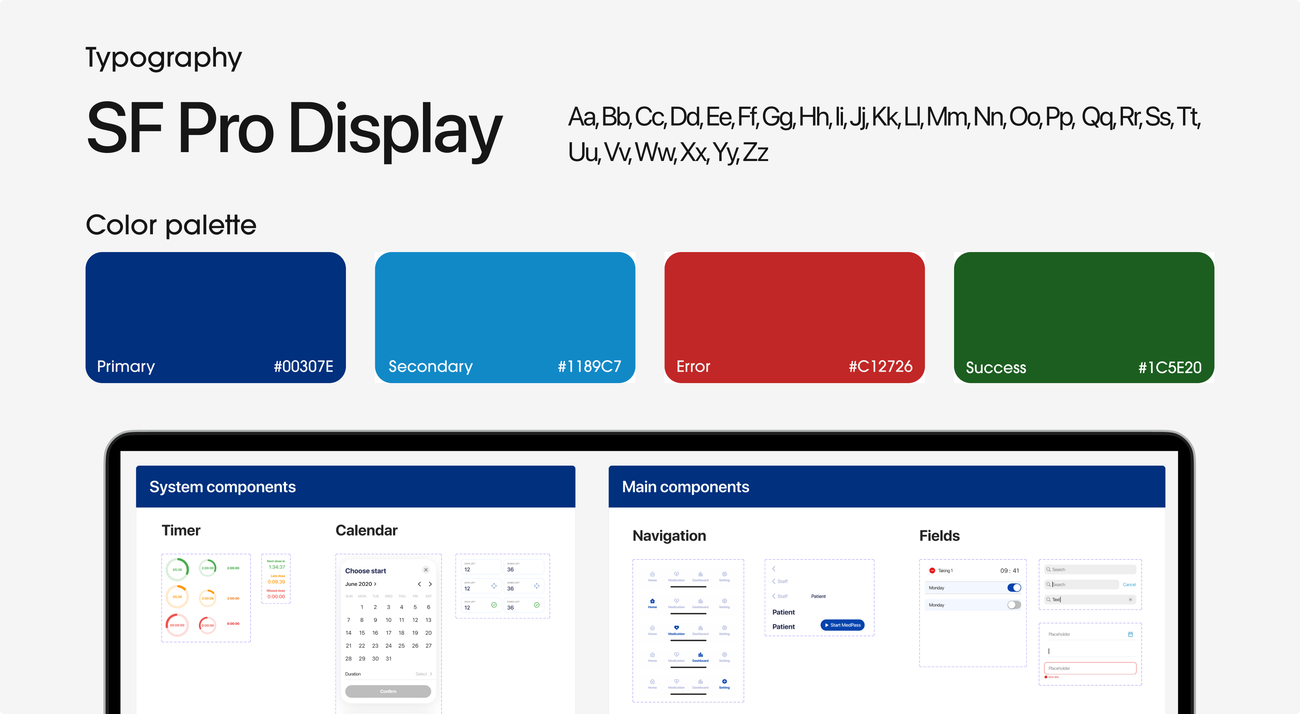
Task: Click the small red 0:00:00 timer ring
Action: coord(207,625)
